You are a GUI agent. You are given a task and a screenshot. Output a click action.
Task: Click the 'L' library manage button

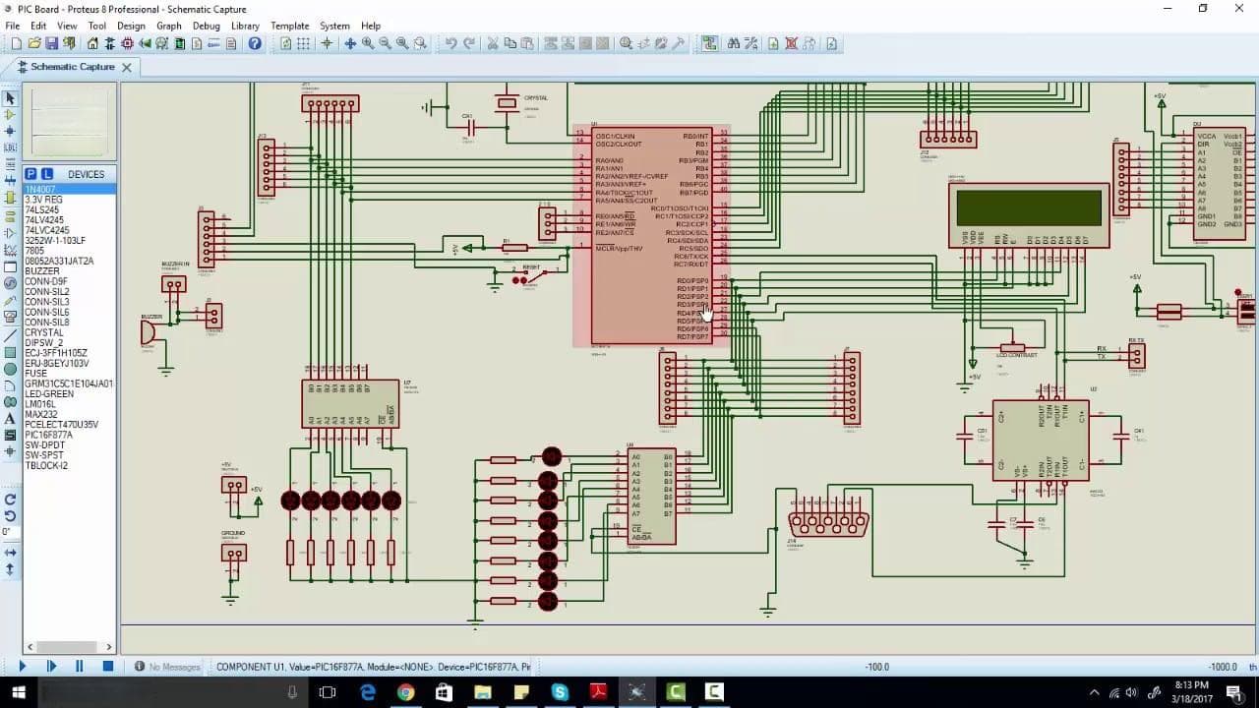click(x=46, y=174)
